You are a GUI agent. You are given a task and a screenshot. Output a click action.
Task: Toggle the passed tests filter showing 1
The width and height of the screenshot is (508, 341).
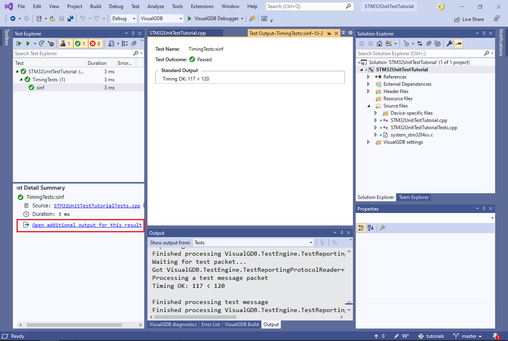coord(80,43)
